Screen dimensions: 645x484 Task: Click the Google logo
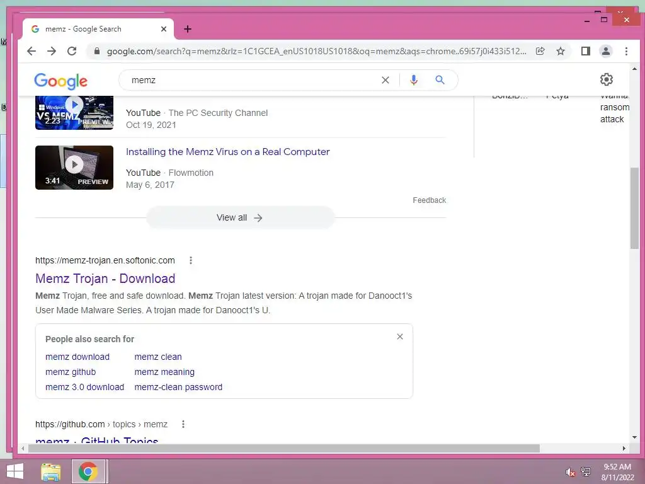click(61, 81)
